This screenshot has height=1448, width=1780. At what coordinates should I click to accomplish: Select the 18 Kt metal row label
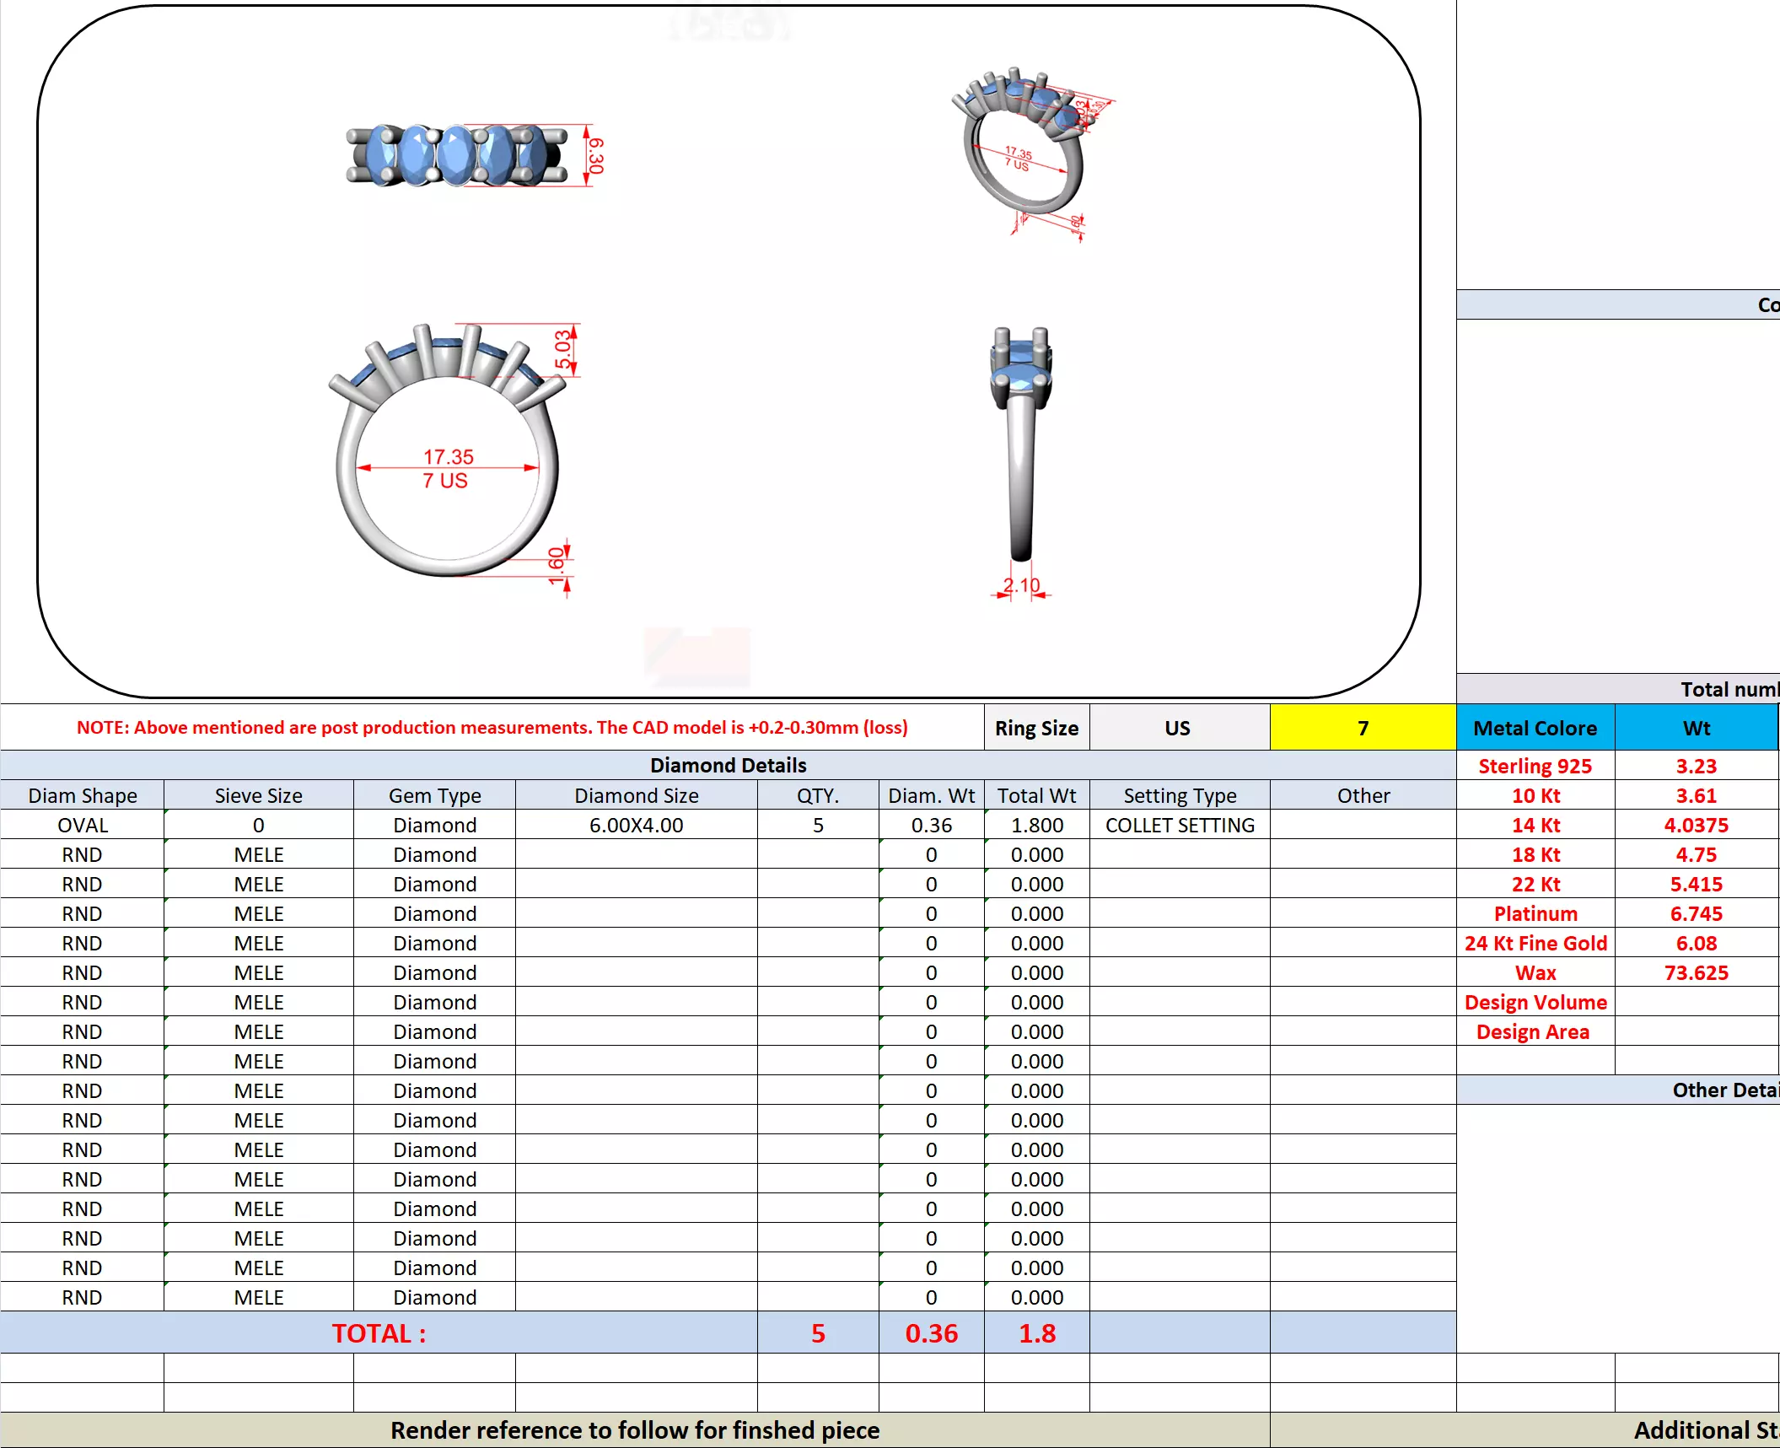1535,854
